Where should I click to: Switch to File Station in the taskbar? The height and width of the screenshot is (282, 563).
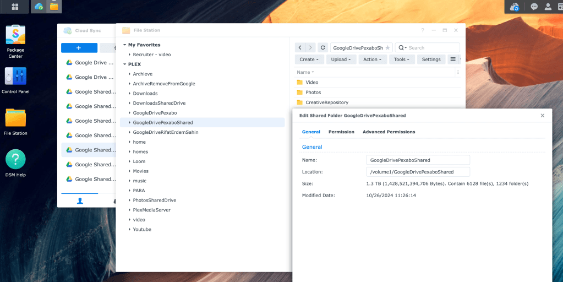(54, 7)
